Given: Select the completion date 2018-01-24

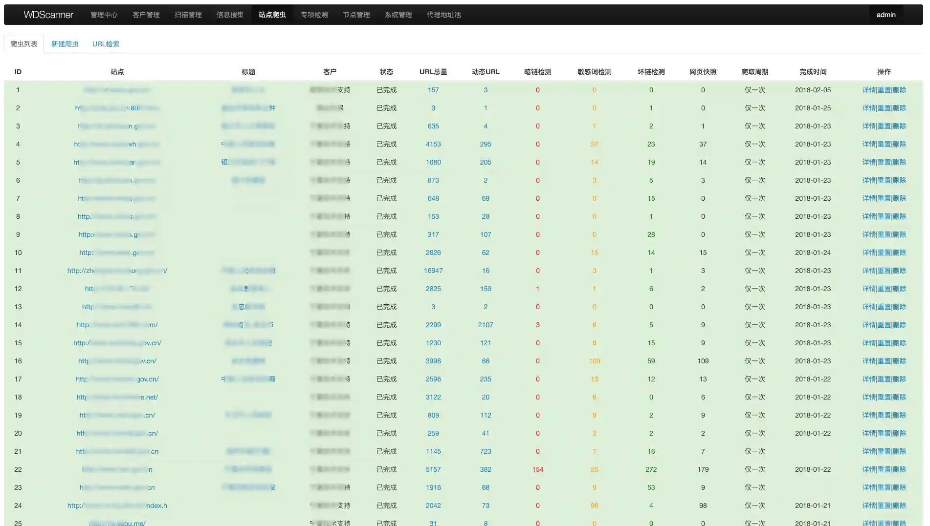Looking at the screenshot, I should tap(813, 252).
